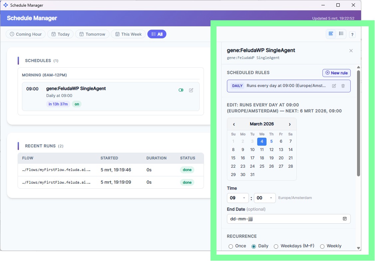Go to next month in calendar
The image size is (375, 261).
(x=290, y=124)
